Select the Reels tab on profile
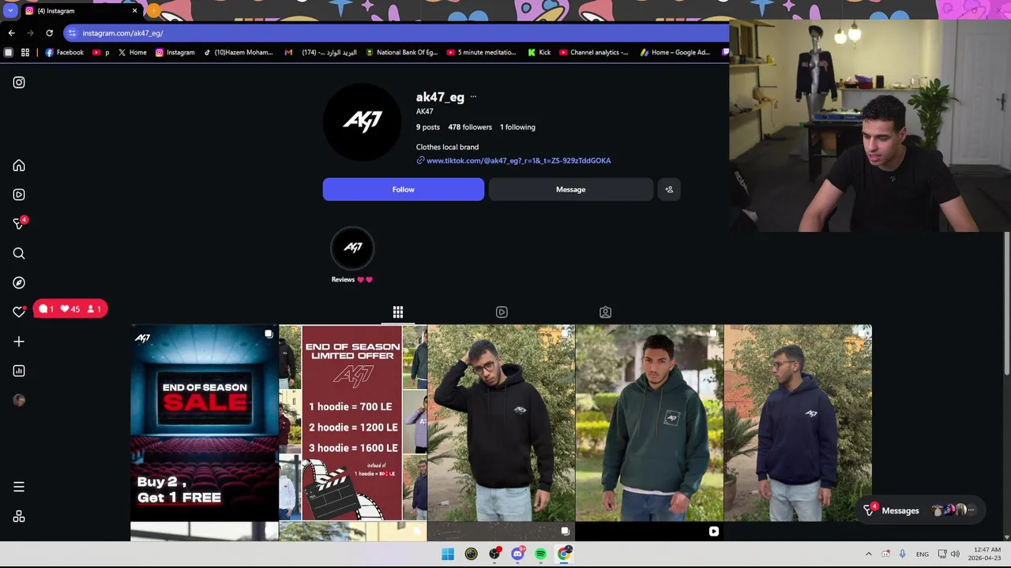The width and height of the screenshot is (1011, 568). tap(502, 312)
